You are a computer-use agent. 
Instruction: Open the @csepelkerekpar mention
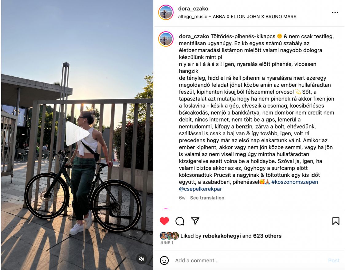tap(200, 189)
